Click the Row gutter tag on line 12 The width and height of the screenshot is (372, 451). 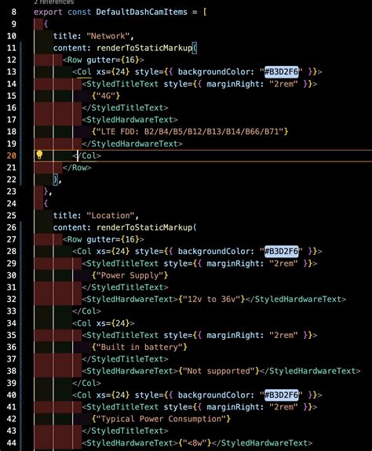click(x=104, y=60)
